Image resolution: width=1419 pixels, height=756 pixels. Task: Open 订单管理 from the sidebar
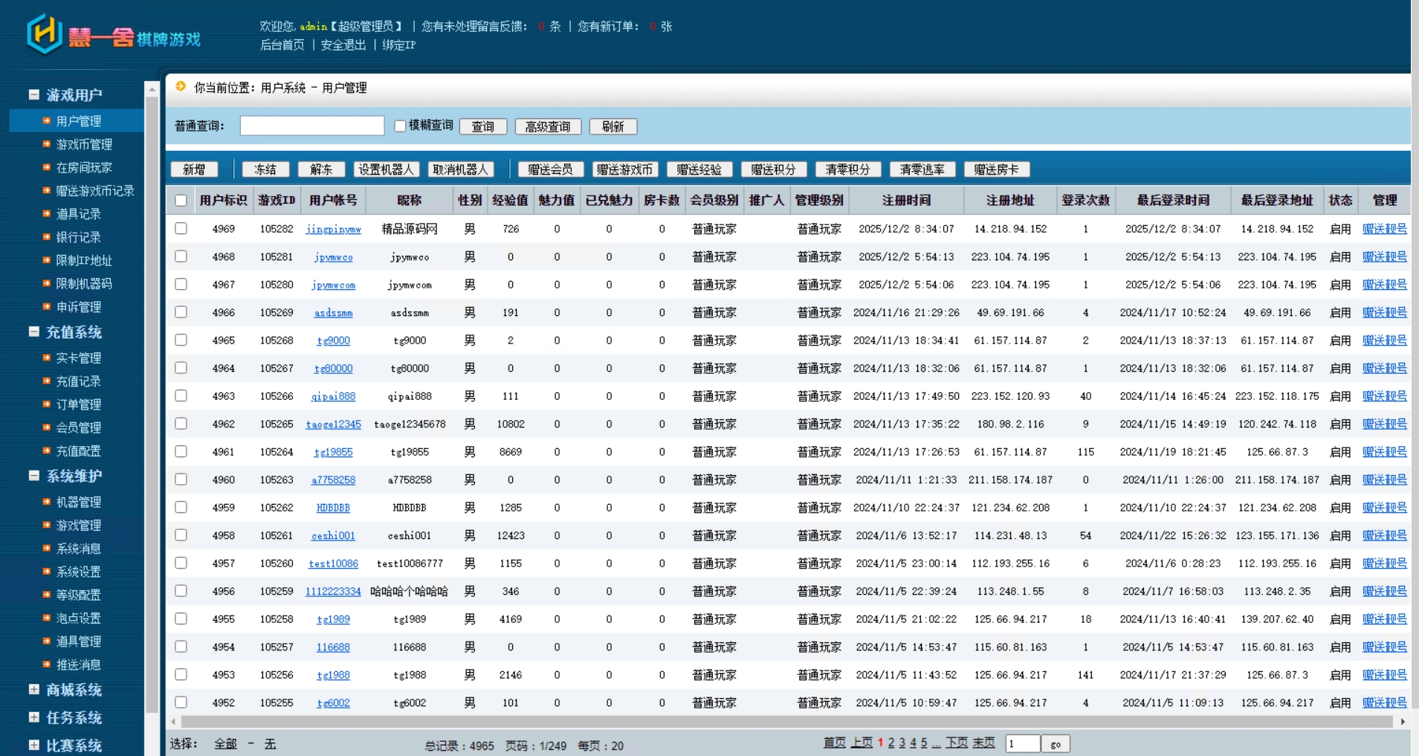79,404
